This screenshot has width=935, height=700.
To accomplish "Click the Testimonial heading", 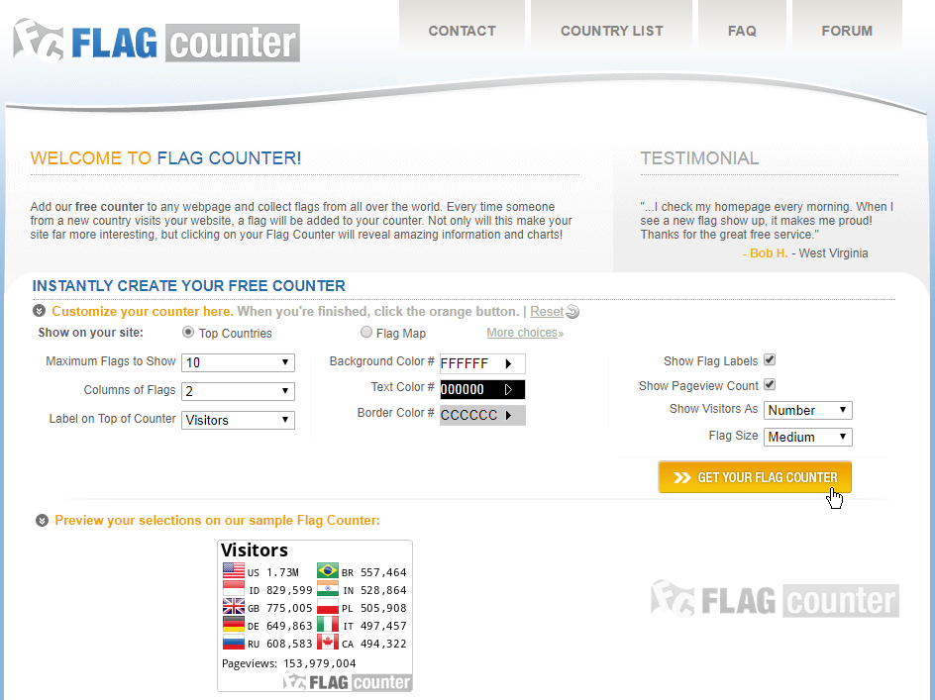I will [699, 158].
